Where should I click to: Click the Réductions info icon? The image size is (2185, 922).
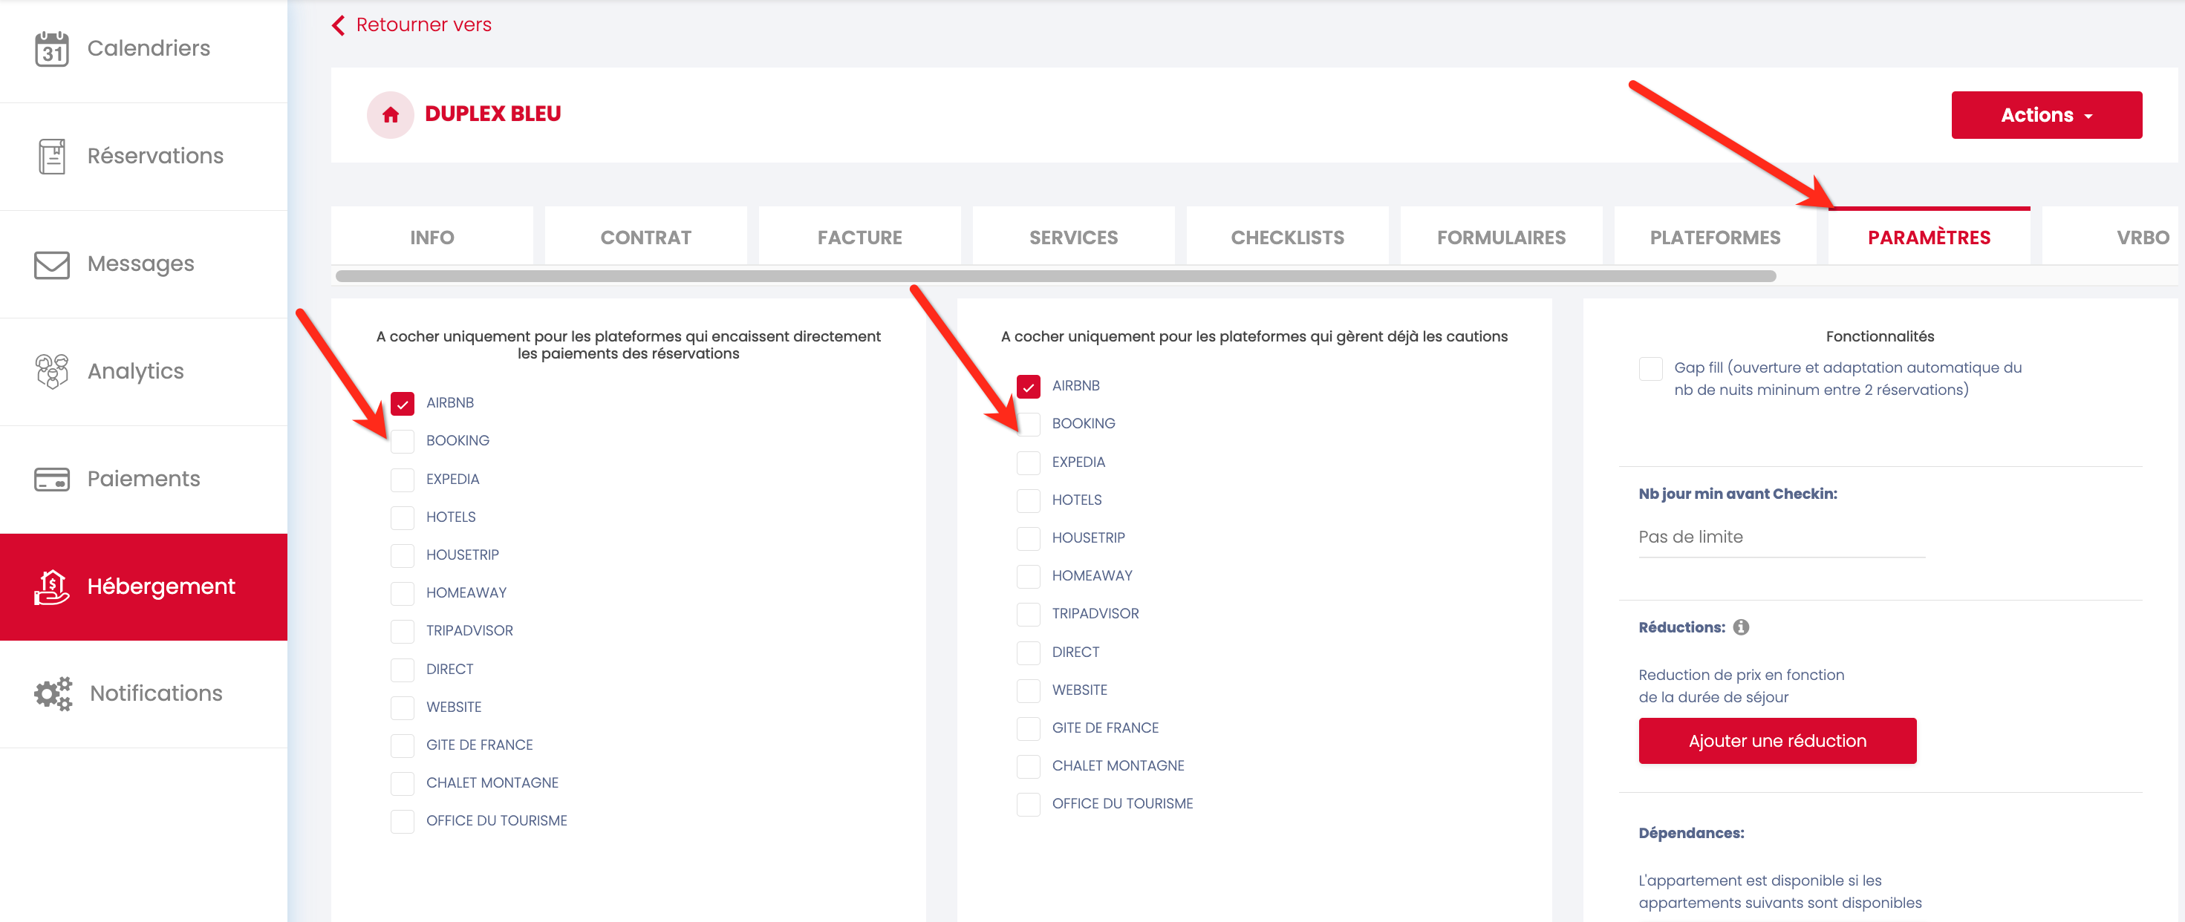pyautogui.click(x=1741, y=627)
